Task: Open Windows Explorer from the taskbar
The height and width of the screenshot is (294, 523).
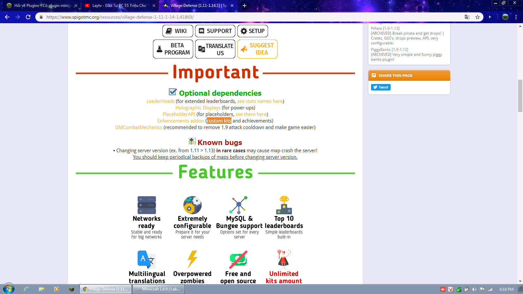Action: [x=42, y=289]
